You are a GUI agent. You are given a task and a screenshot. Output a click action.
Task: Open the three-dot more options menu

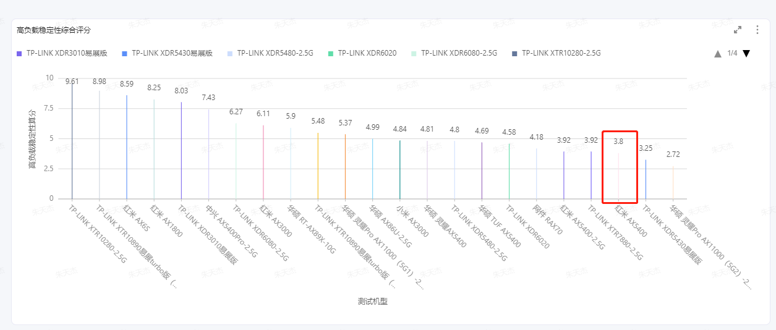[x=757, y=30]
